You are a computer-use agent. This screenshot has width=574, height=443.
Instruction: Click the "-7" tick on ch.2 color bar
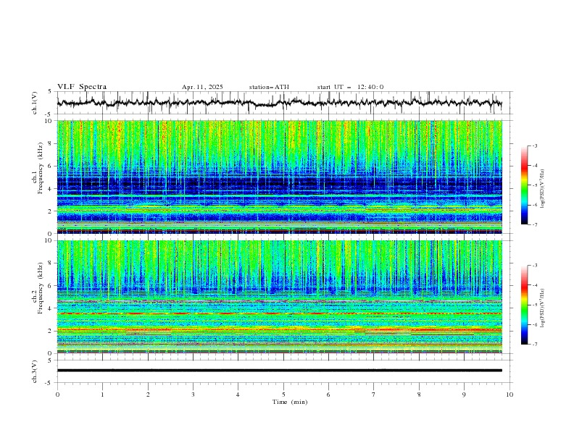point(535,345)
